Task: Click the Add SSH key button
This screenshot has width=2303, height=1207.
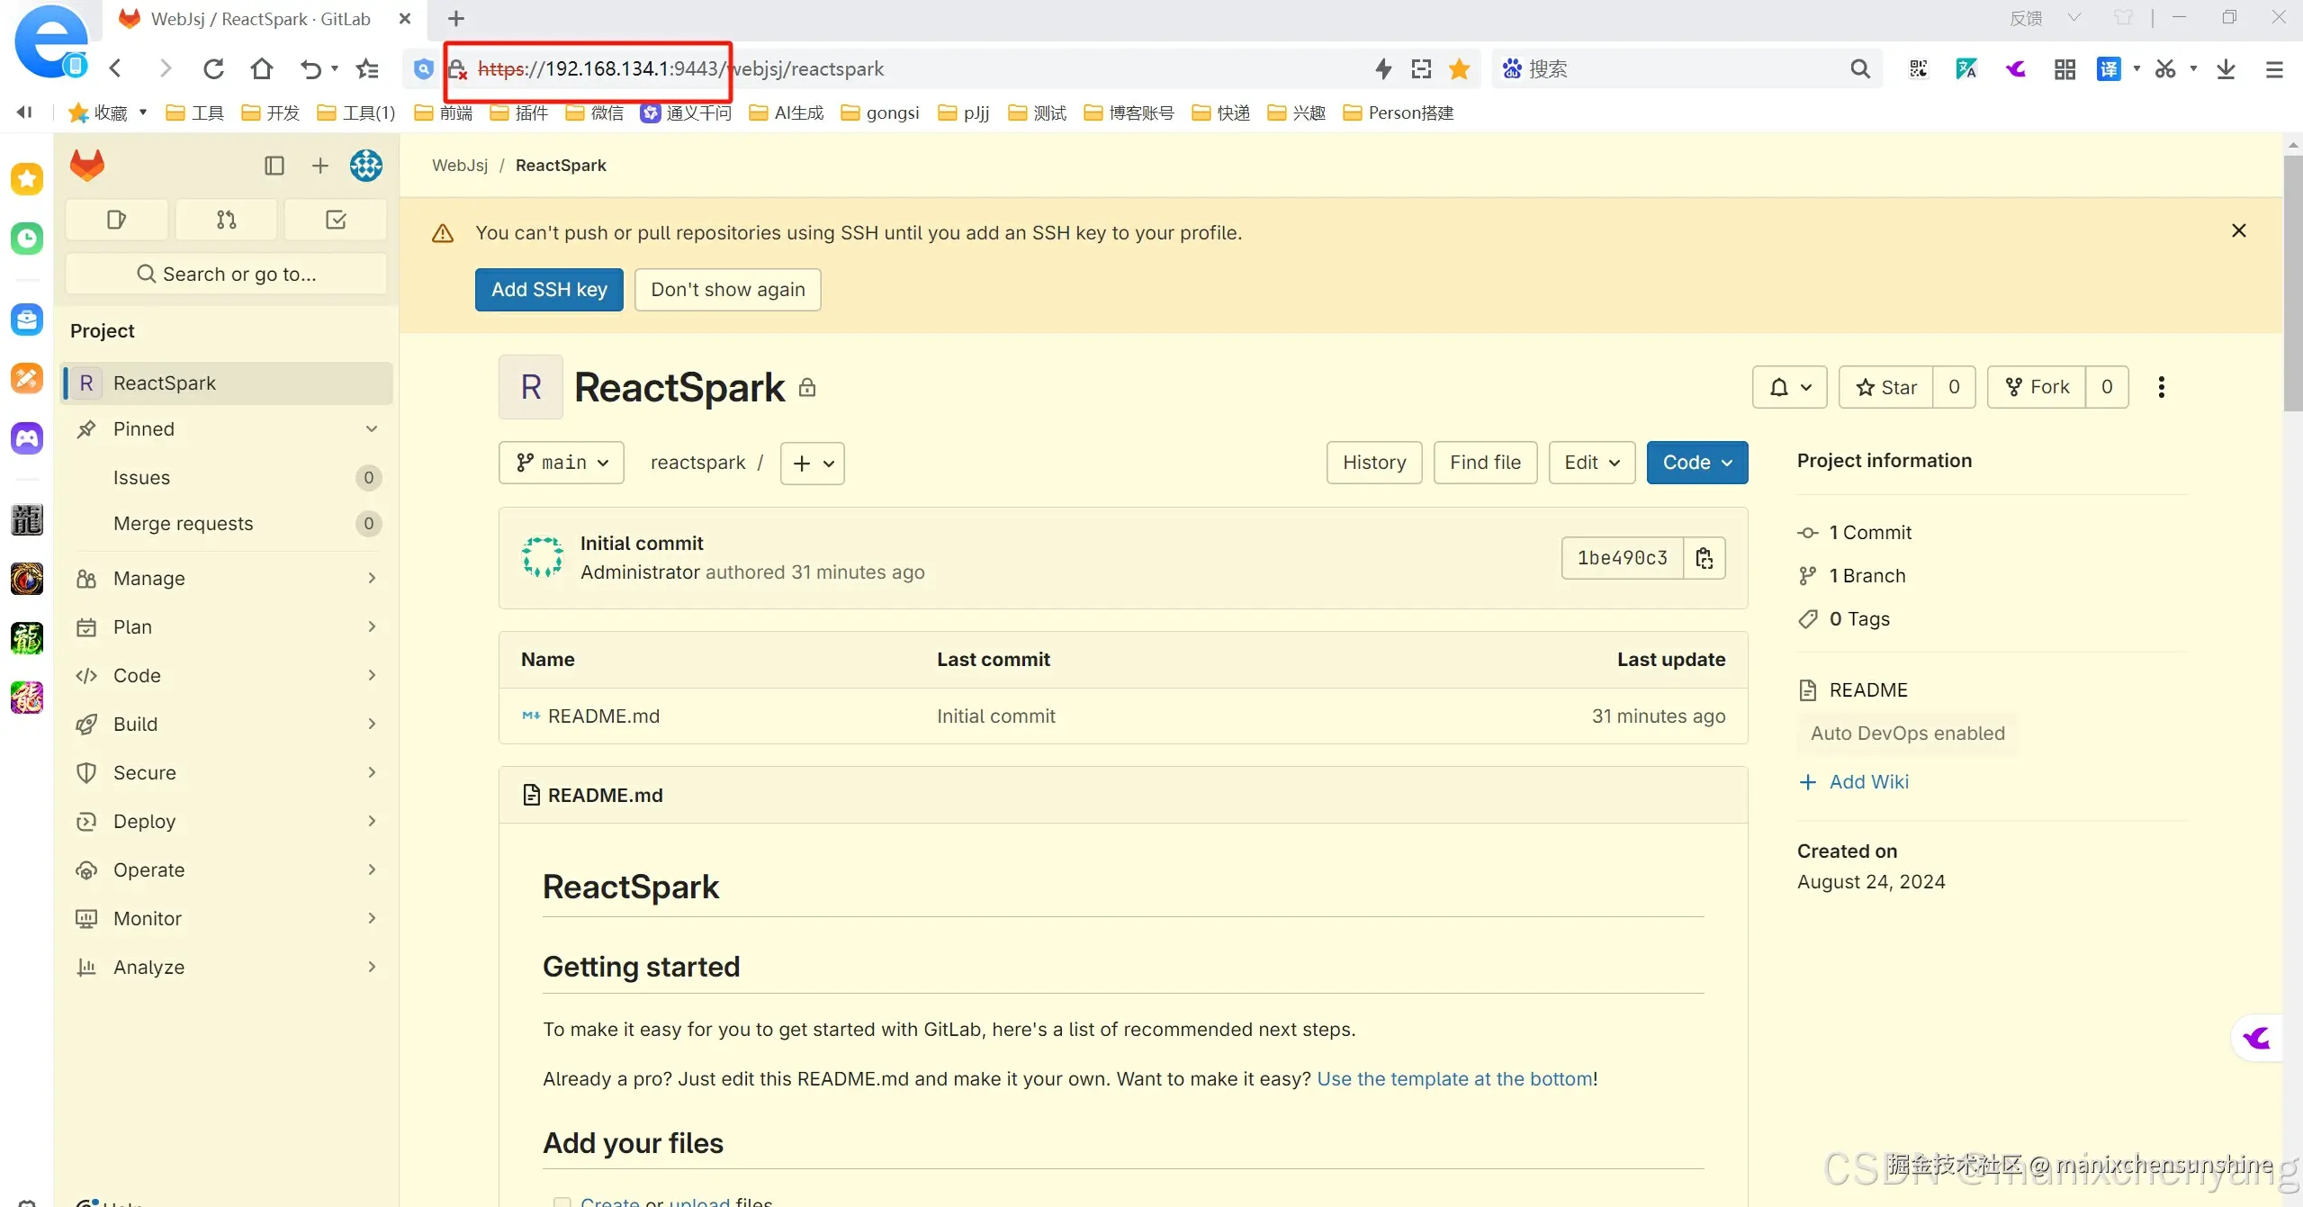Action: (549, 290)
